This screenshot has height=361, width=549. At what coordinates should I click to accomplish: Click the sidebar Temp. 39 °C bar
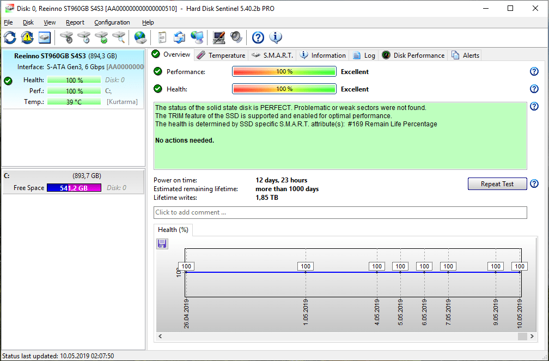(74, 102)
